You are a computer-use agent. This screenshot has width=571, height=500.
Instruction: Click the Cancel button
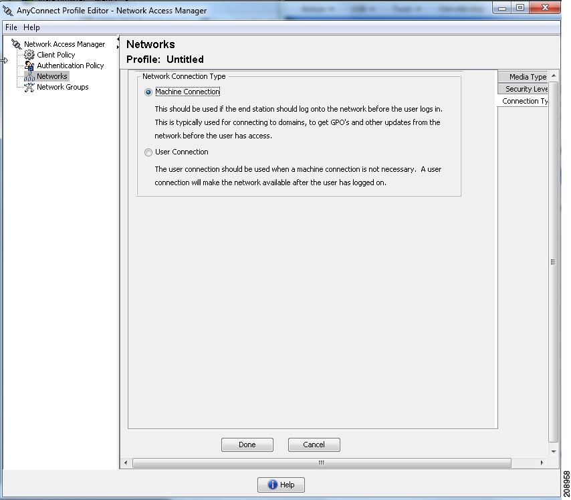click(x=314, y=445)
